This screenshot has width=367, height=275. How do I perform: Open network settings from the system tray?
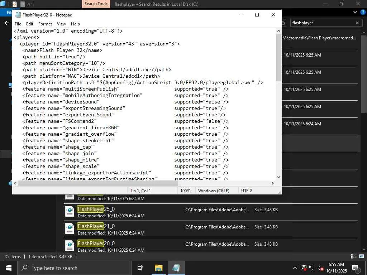coord(312,268)
